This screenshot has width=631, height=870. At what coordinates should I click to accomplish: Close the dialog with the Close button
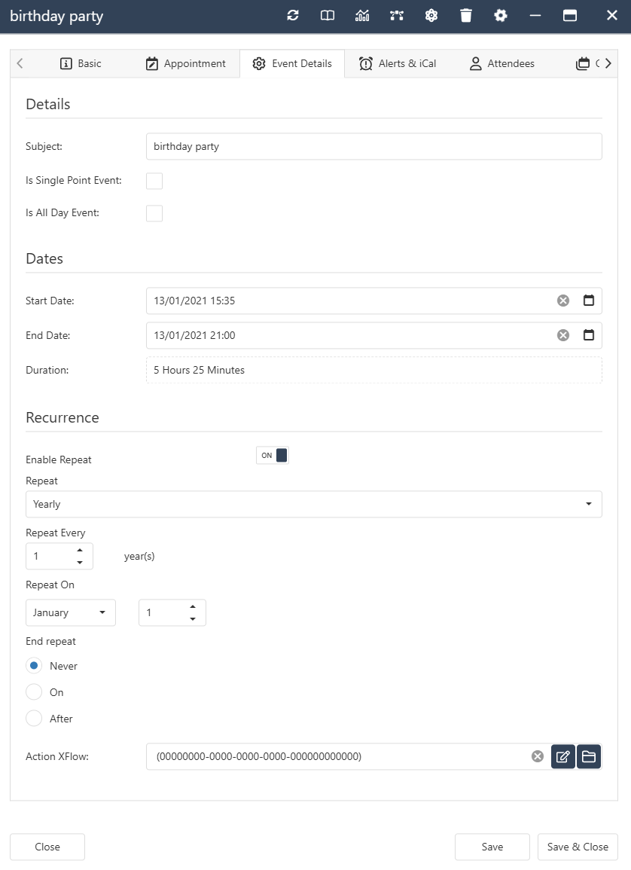(47, 847)
